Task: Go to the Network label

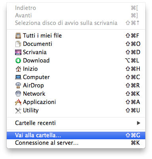Action: click(x=34, y=94)
